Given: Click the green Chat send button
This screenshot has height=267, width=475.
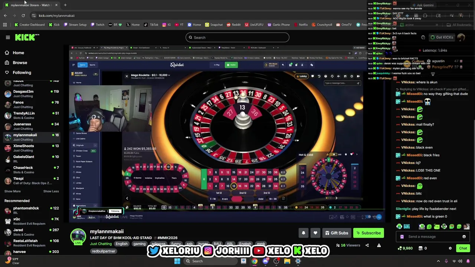Looking at the screenshot, I should (x=463, y=248).
